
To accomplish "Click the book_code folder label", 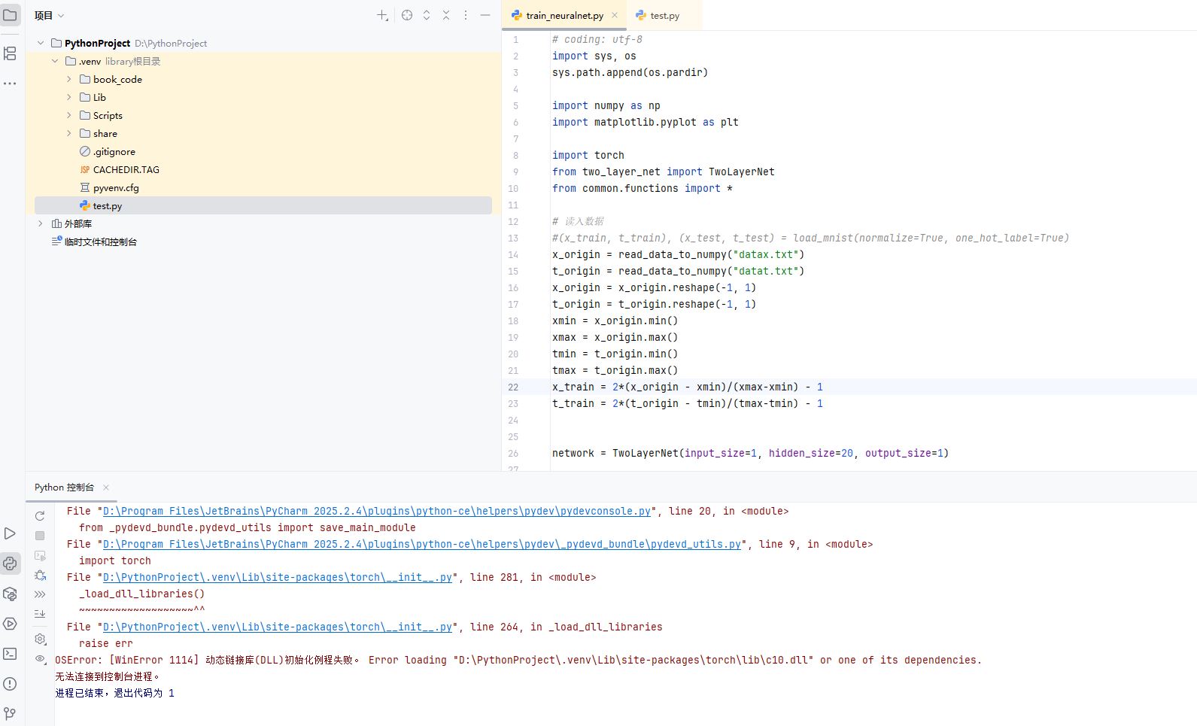I will click(x=117, y=79).
